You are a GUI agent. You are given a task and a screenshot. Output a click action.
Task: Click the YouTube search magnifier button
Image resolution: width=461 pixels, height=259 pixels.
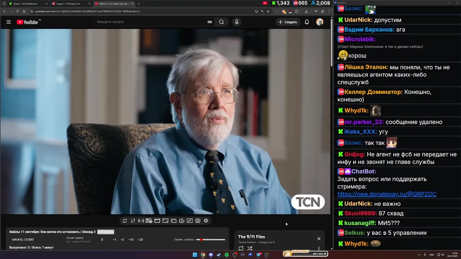point(221,22)
